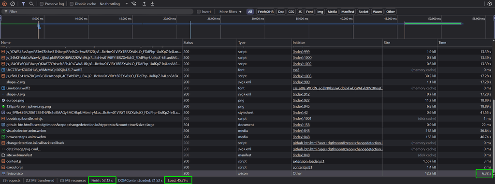Viewport: 495px width, 184px height.
Task: Stop recording network log
Action: [5, 4]
